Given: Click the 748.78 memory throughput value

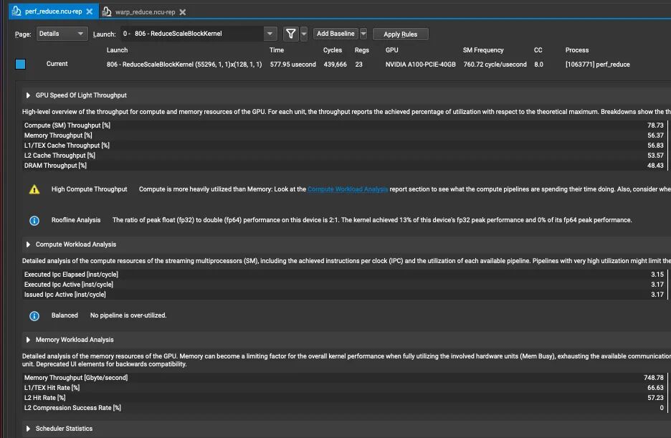Looking at the screenshot, I should click(654, 378).
